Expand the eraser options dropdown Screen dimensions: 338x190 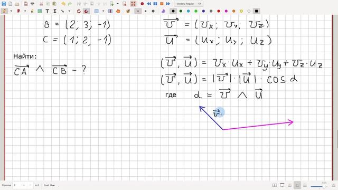pyautogui.click(x=25, y=11)
